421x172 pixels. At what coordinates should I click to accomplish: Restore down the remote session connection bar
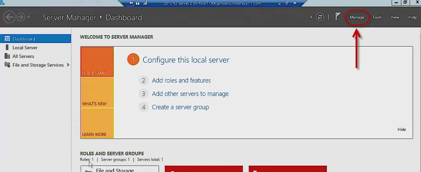point(287,3)
